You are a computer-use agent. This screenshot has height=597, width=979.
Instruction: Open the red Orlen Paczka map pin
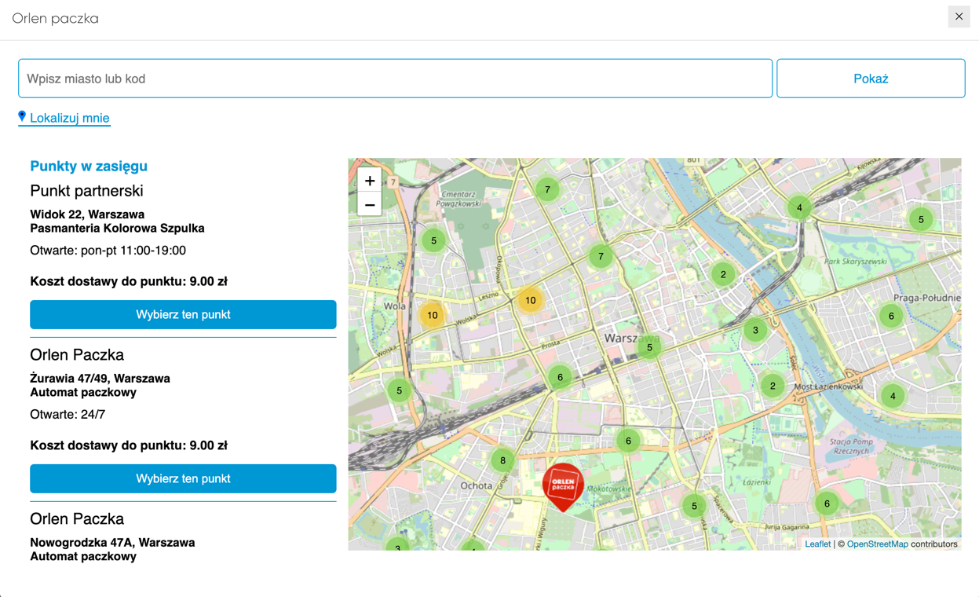click(563, 486)
